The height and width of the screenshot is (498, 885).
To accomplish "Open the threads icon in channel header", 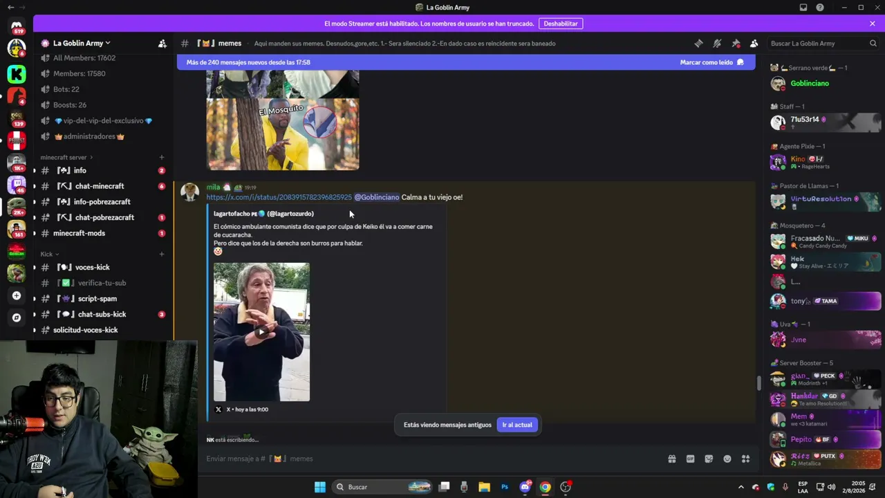I will 698,44.
